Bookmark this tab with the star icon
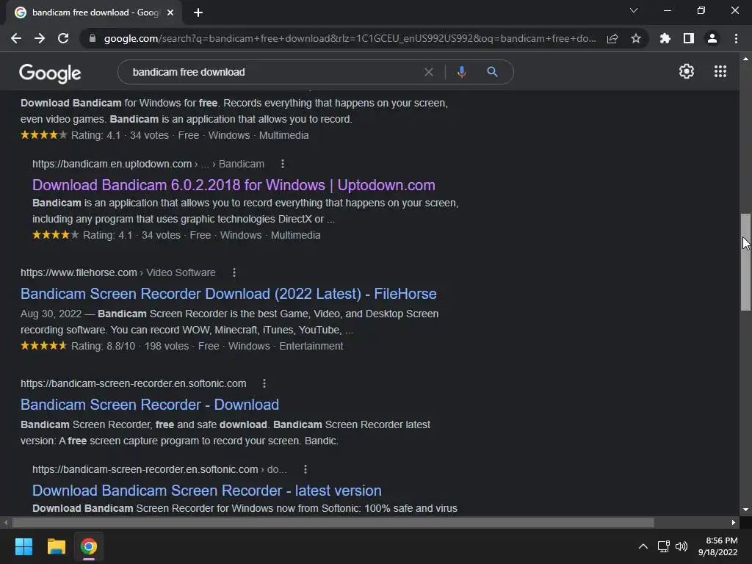752x564 pixels. [636, 38]
